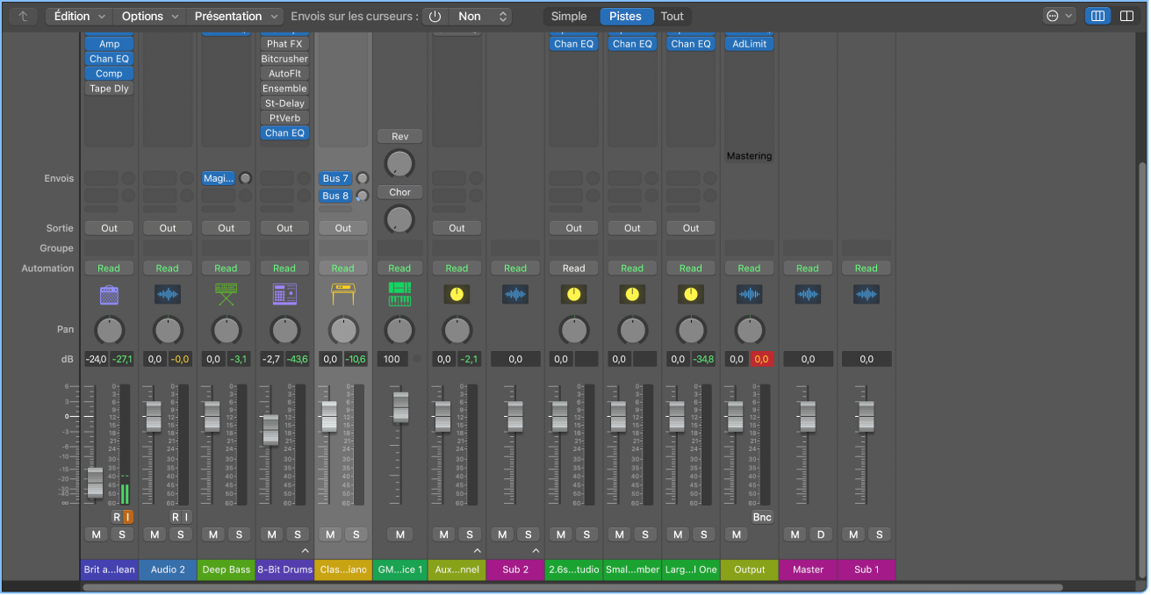Click the yellow knob icon of Aux...nnel
Screen dimensions: 1151x595
tap(457, 295)
